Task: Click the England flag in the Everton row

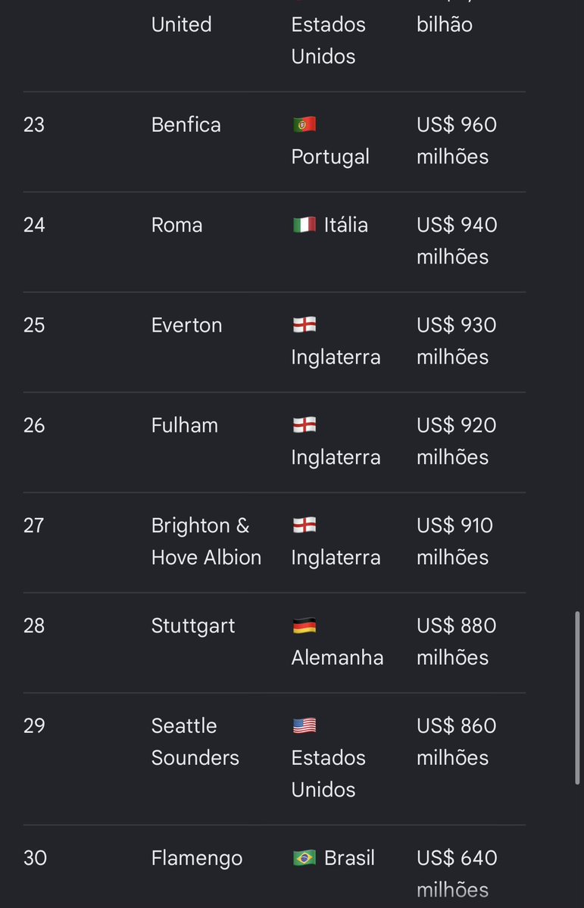Action: point(304,325)
